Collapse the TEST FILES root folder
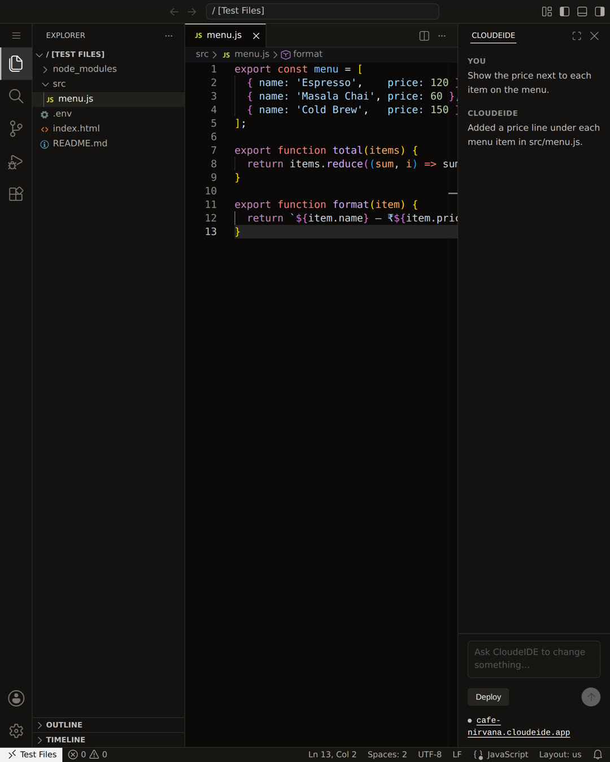This screenshot has height=762, width=610. (x=108, y=54)
